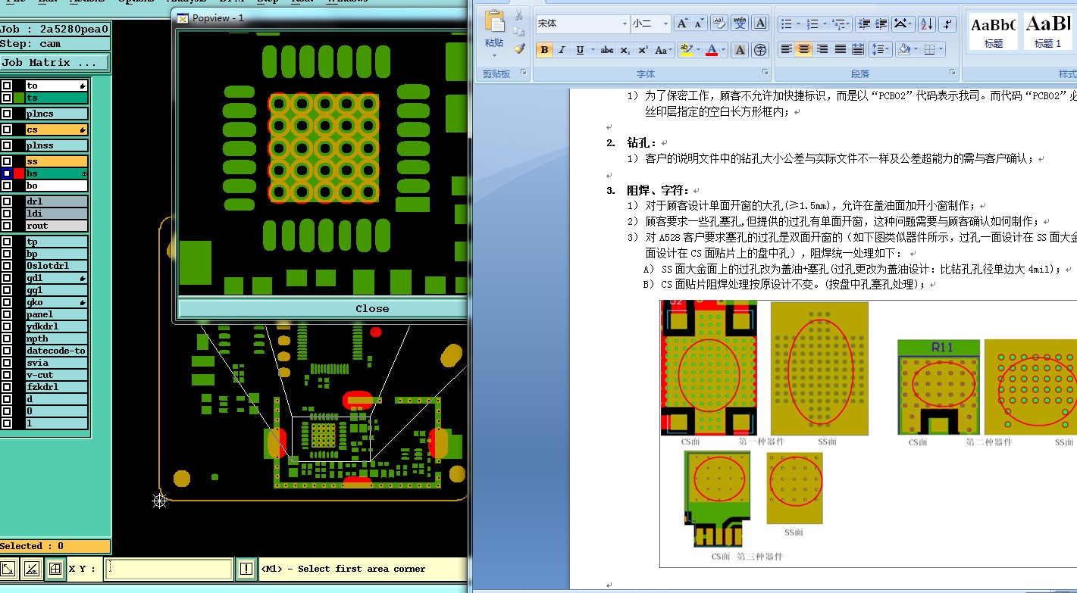1077x593 pixels.
Task: Click the exclamation mark status icon
Action: (246, 569)
